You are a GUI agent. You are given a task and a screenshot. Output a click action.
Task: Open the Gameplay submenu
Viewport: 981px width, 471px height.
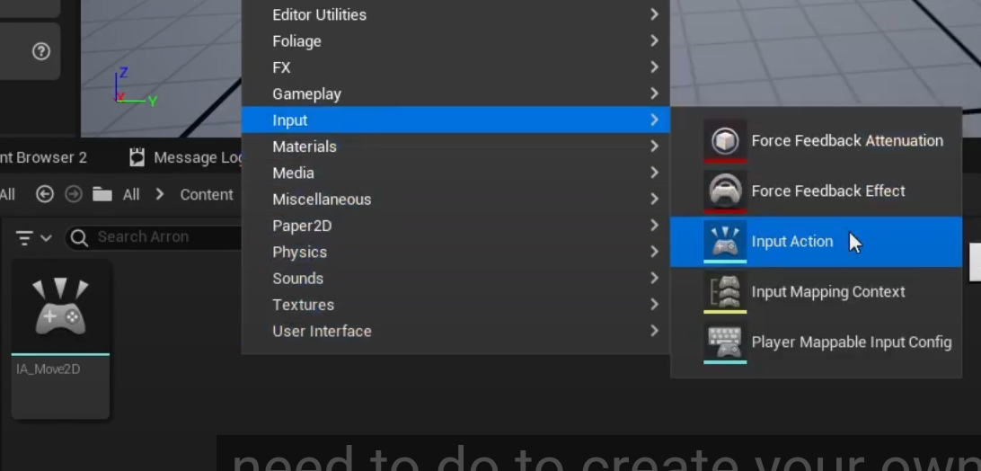click(455, 94)
